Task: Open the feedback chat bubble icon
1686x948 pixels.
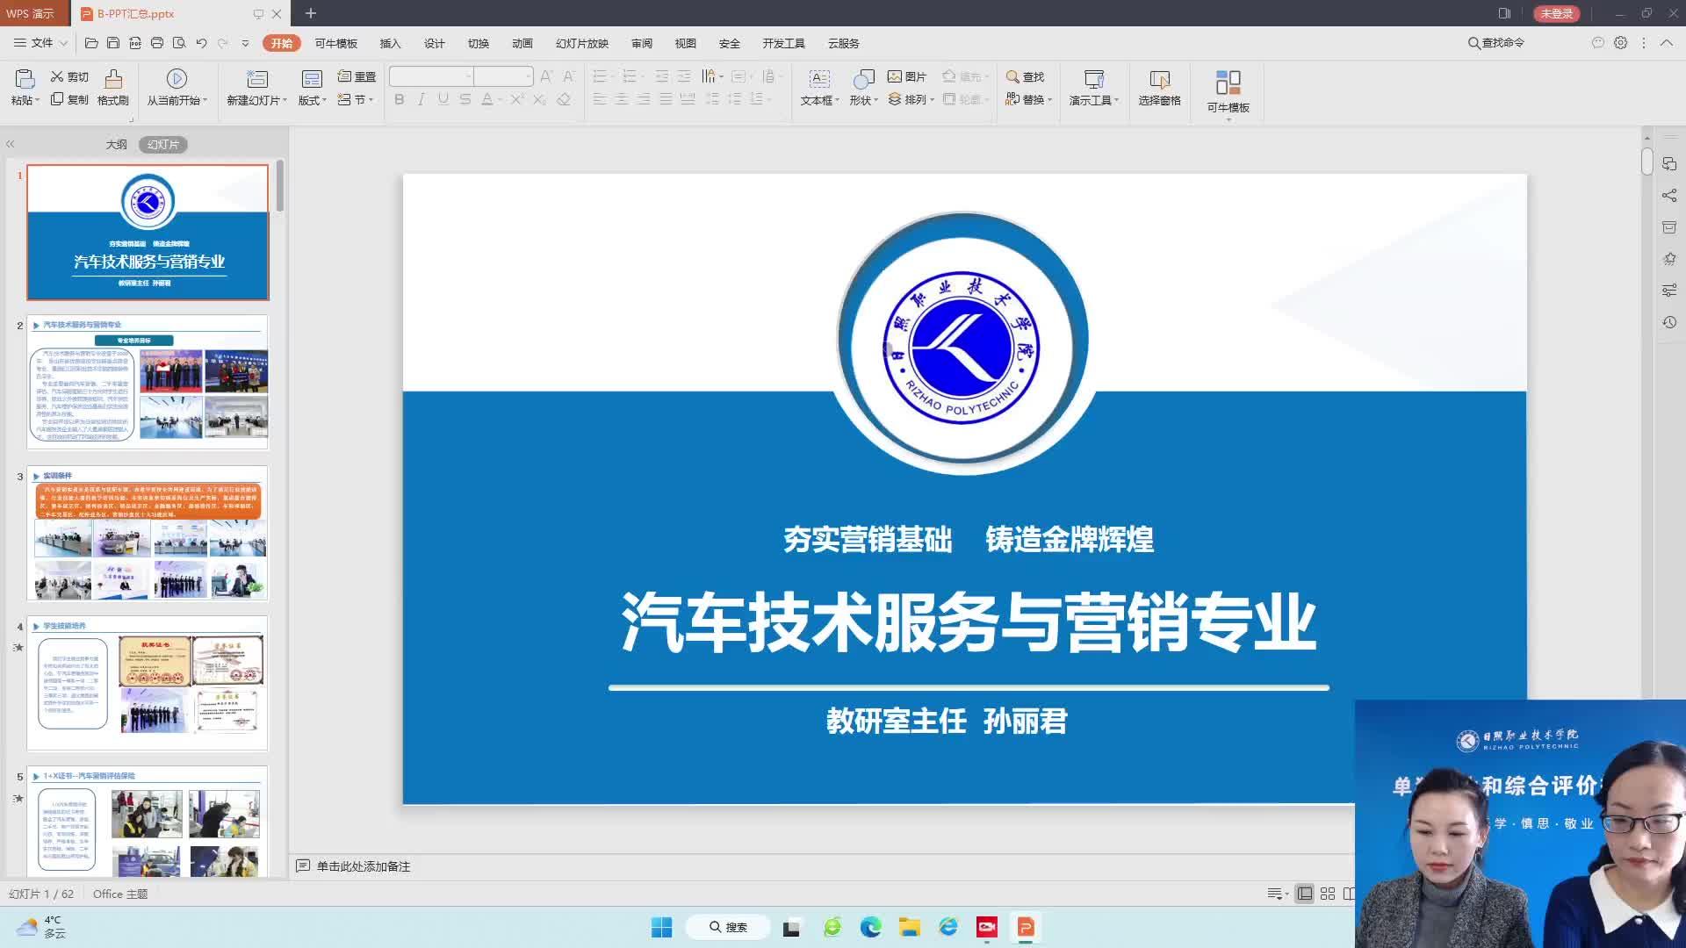Action: click(1597, 43)
